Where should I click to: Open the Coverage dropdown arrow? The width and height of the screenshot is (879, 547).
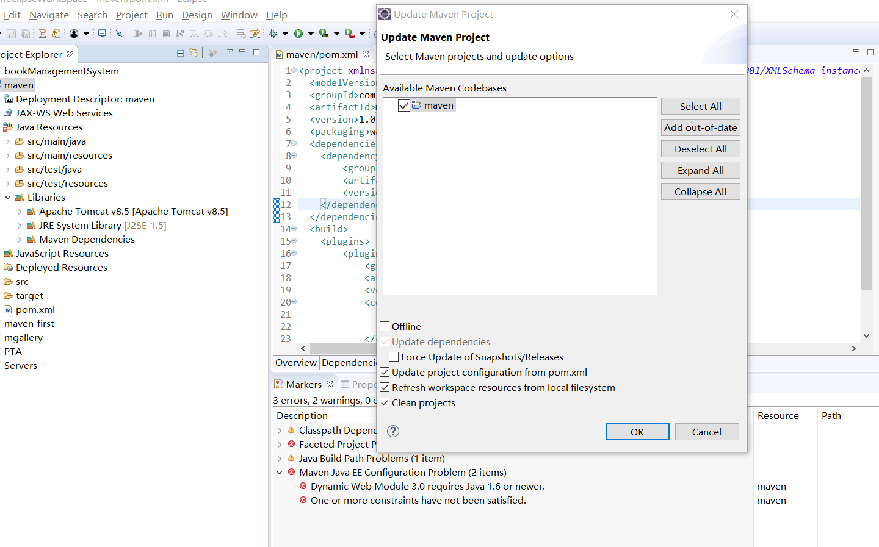336,34
